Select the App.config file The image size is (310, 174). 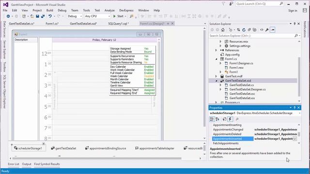coord(232,55)
